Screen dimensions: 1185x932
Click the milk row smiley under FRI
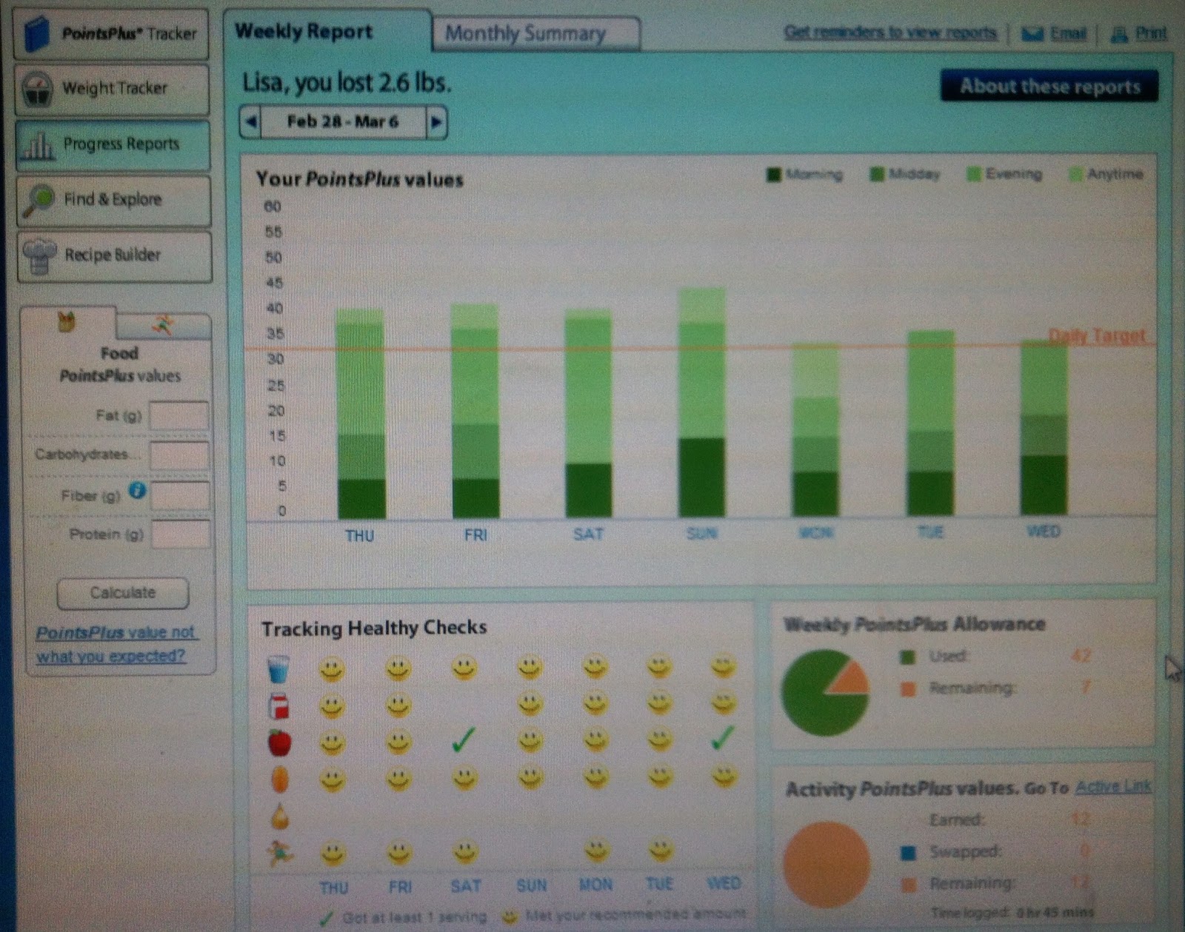pyautogui.click(x=398, y=705)
